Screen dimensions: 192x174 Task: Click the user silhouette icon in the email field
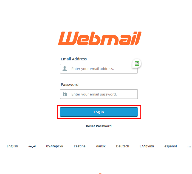tap(65, 69)
